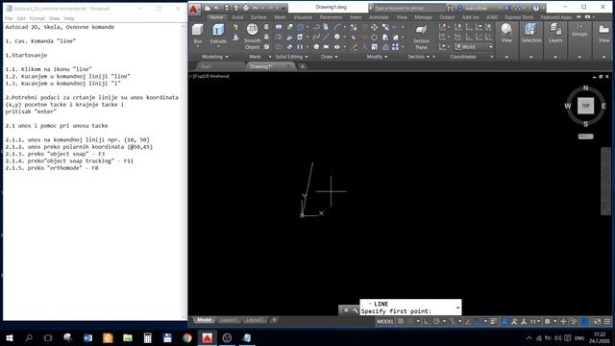Image resolution: width=615 pixels, height=346 pixels.
Task: Click the Clean Screen icon on status bar
Action: pos(597,321)
